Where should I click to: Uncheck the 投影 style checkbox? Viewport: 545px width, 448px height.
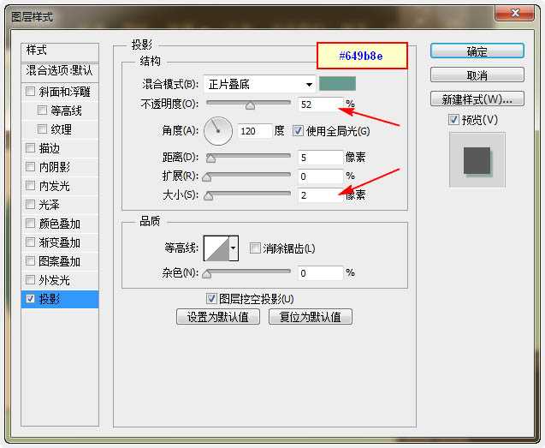click(x=31, y=299)
